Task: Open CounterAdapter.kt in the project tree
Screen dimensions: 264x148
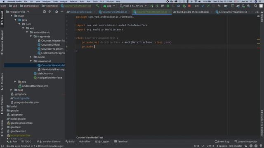Action: (51, 41)
